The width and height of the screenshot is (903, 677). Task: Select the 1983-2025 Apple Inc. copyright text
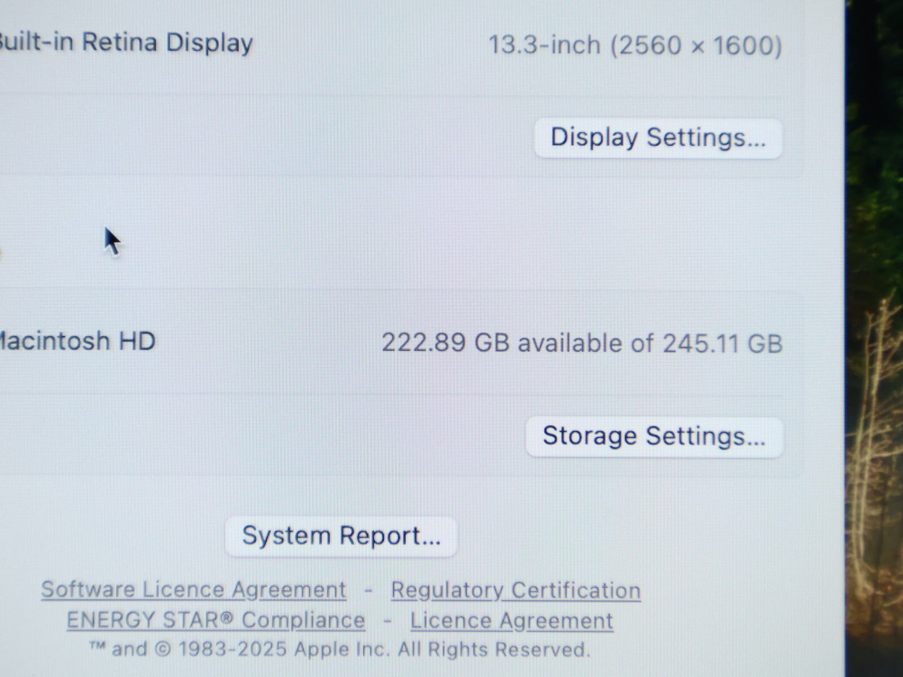tap(340, 649)
